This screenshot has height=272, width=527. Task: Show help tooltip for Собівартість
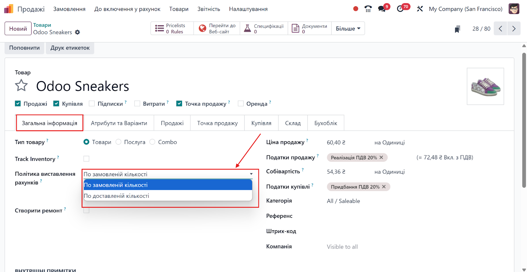303,170
